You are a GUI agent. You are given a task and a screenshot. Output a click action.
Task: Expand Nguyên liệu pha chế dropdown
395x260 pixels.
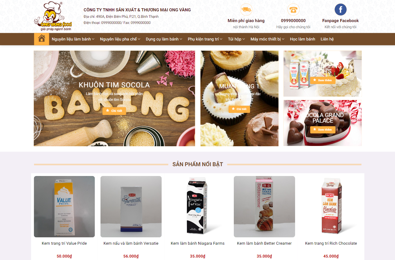120,39
